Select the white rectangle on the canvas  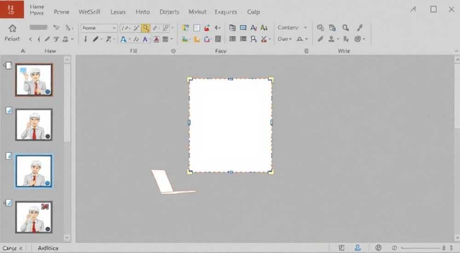click(230, 125)
